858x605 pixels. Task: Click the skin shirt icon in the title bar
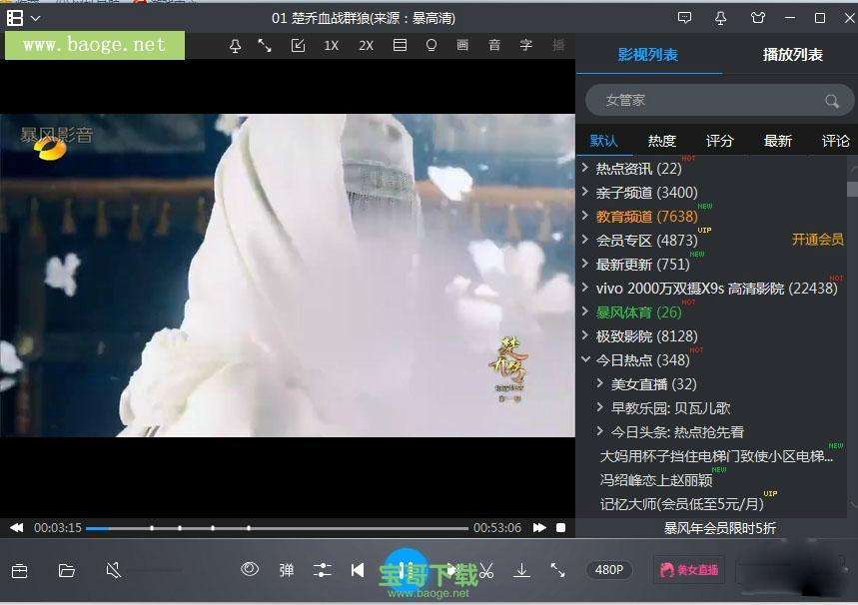tap(757, 18)
